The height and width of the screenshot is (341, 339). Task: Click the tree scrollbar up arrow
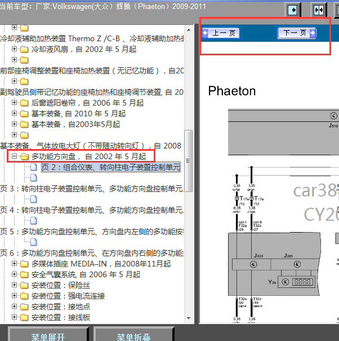tap(189, 30)
